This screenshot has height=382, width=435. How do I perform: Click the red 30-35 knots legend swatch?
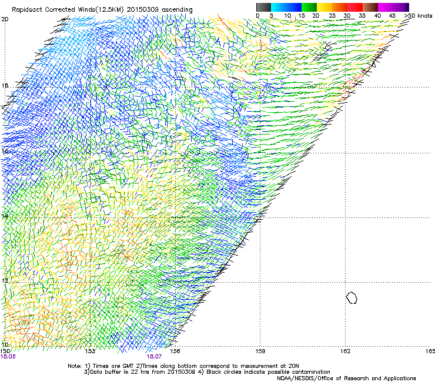pos(355,7)
